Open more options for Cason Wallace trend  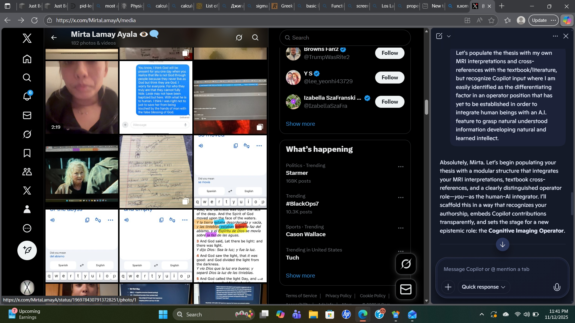[401, 228]
